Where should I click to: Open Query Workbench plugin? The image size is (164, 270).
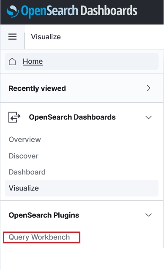[x=39, y=237]
